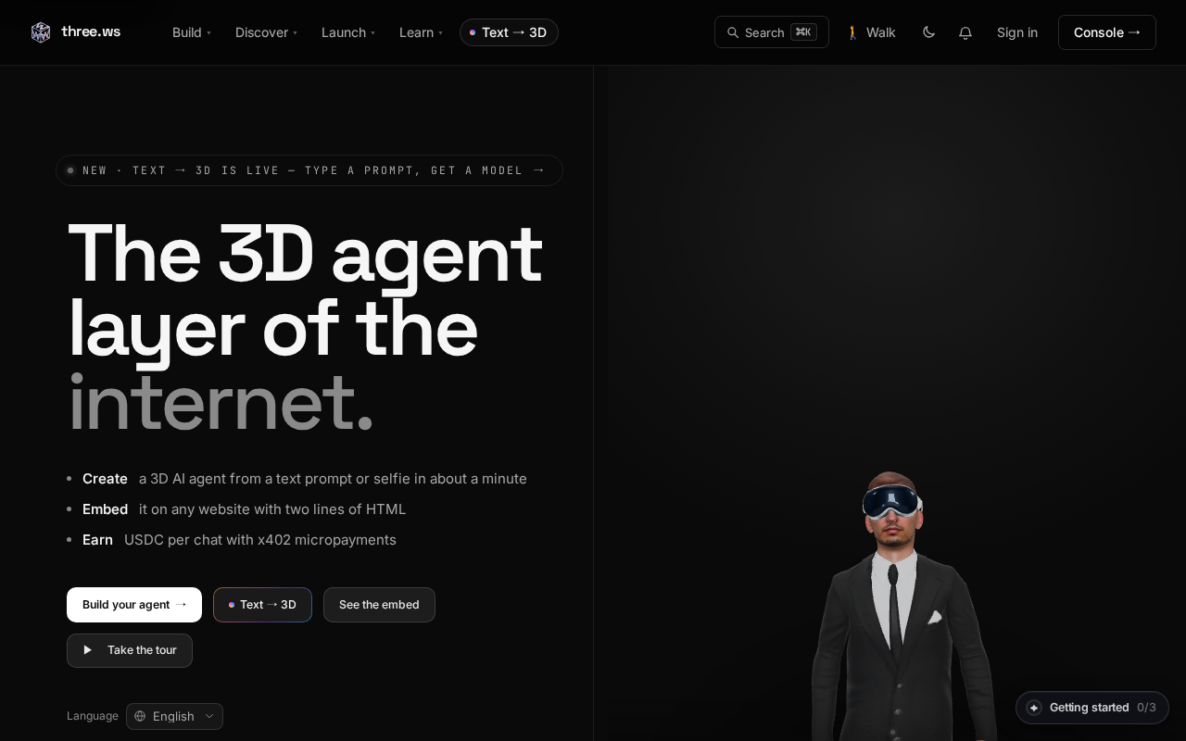Click the Walk pedestrian icon
This screenshot has width=1186, height=741.
[852, 32]
